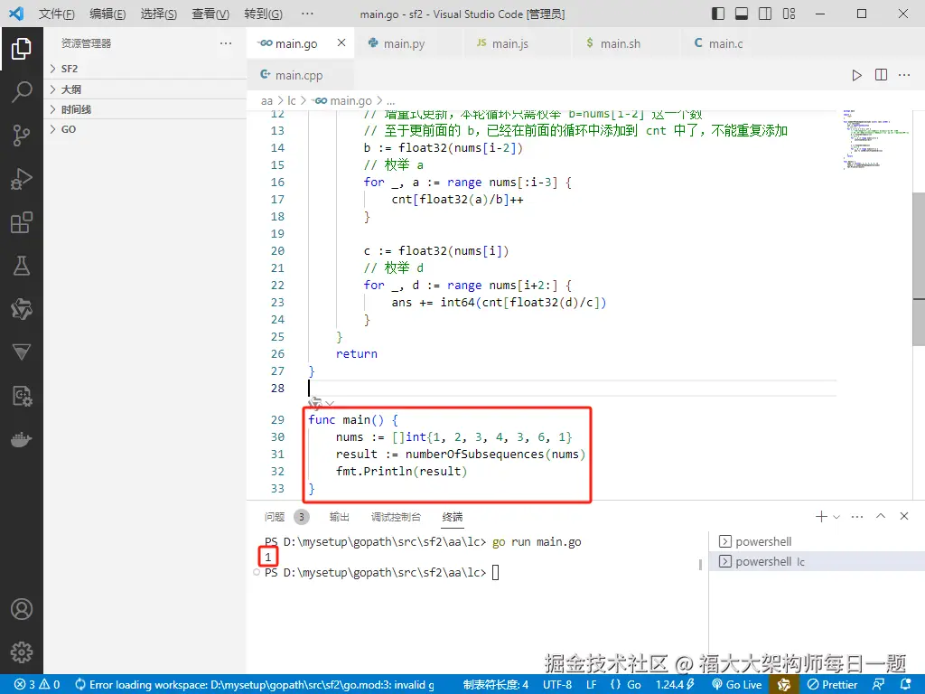Select the 终端 terminal panel tab
Image resolution: width=925 pixels, height=694 pixels.
point(453,517)
